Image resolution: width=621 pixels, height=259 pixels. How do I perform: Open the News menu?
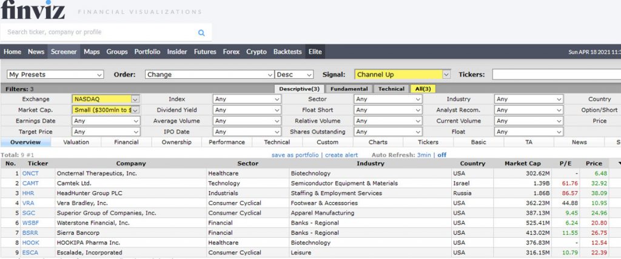coord(36,52)
